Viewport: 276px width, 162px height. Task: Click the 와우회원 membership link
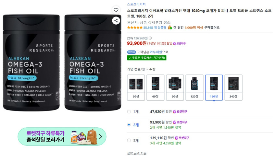156,52
